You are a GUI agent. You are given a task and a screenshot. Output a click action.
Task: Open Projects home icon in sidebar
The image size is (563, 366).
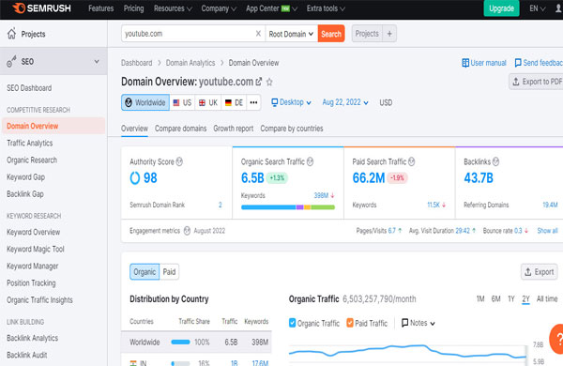(x=11, y=34)
